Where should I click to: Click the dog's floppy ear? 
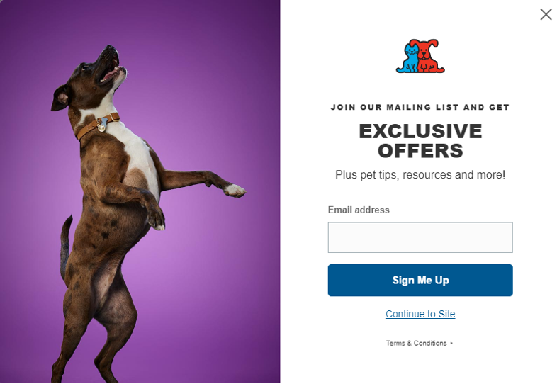[60, 98]
